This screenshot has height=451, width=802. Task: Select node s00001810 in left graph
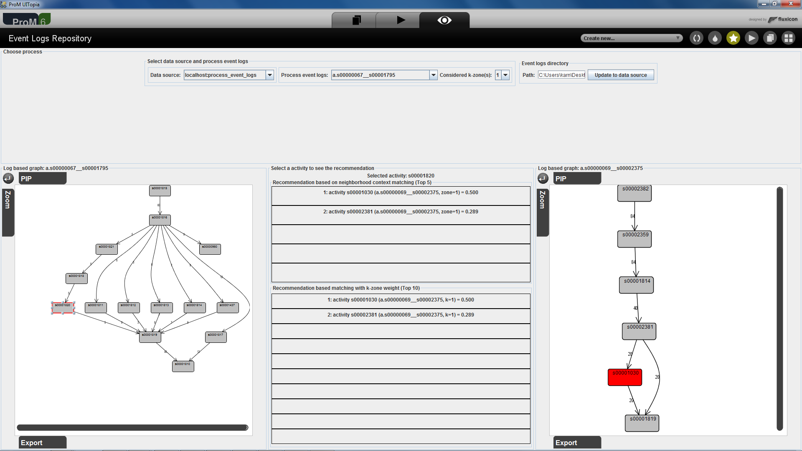(x=183, y=366)
